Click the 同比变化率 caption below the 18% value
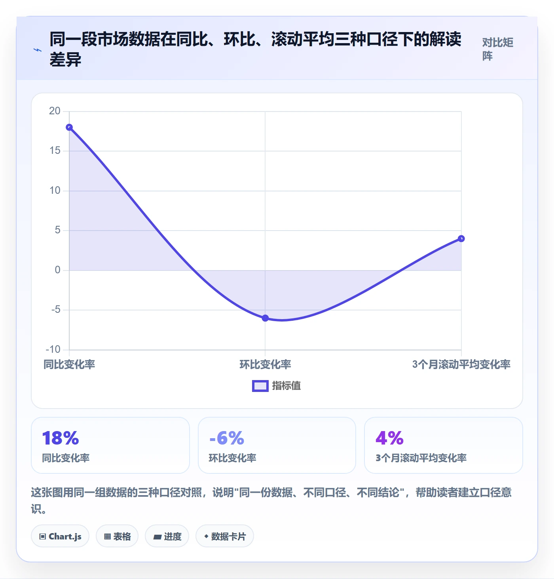The image size is (554, 579). pos(66,458)
